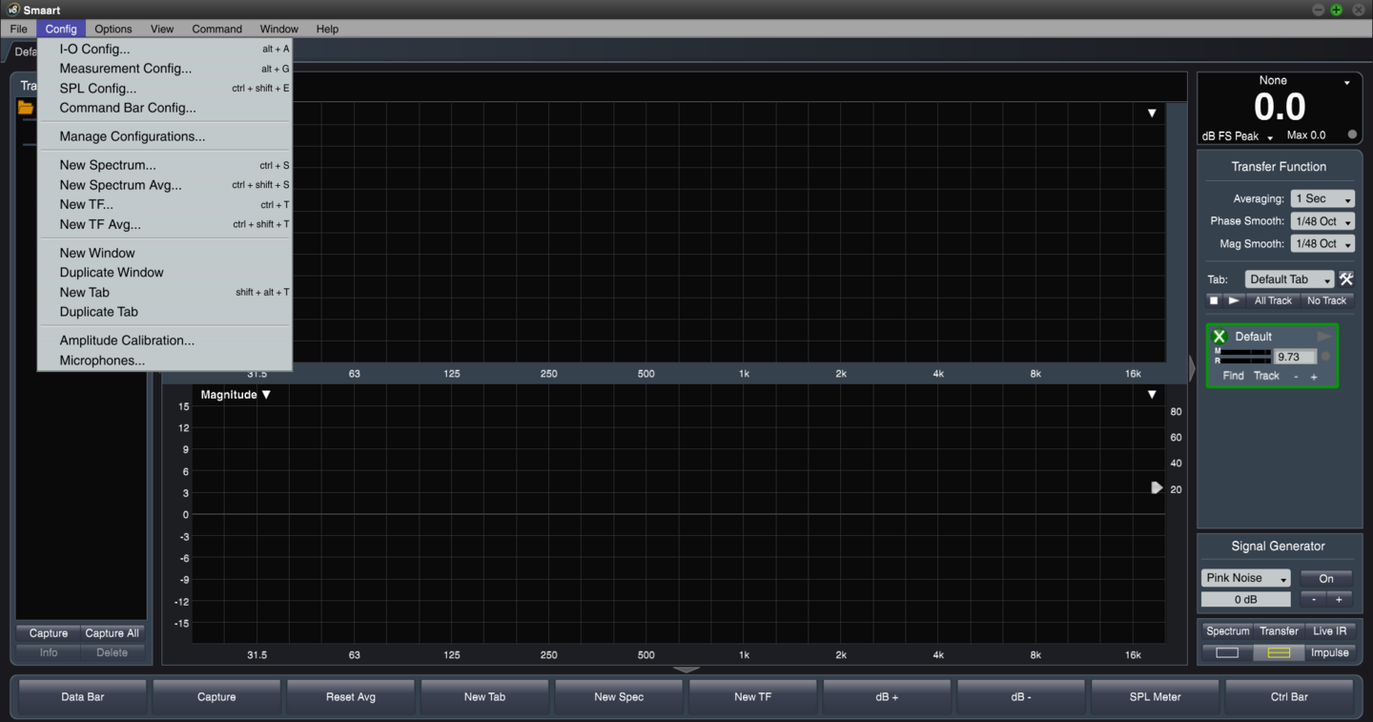Open the folder icon in the Traces panel
1373x722 pixels.
click(27, 108)
